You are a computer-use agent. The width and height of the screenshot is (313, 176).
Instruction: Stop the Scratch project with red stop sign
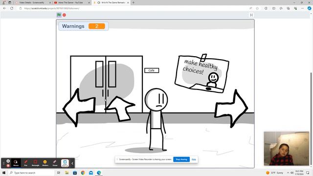(64, 15)
